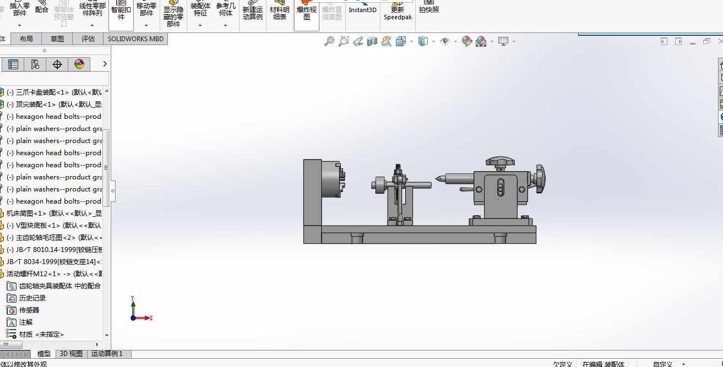Click New Motion Study (新建运动算例)
Screen dimensions: 723x367
pos(253,11)
